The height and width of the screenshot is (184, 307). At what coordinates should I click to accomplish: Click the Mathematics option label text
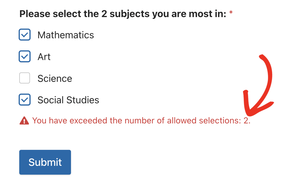66,35
